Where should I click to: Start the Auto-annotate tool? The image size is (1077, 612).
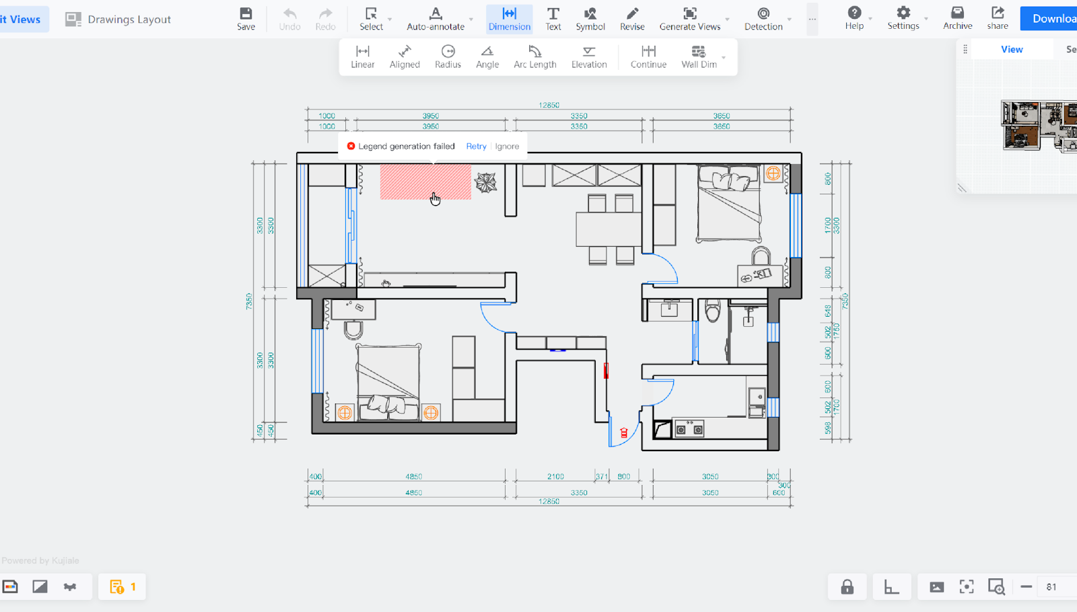tap(436, 19)
